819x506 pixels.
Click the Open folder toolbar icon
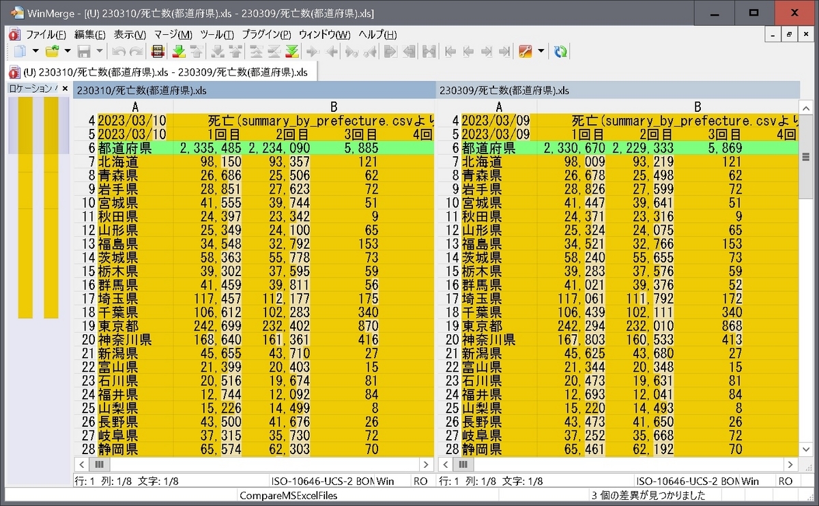pyautogui.click(x=52, y=51)
